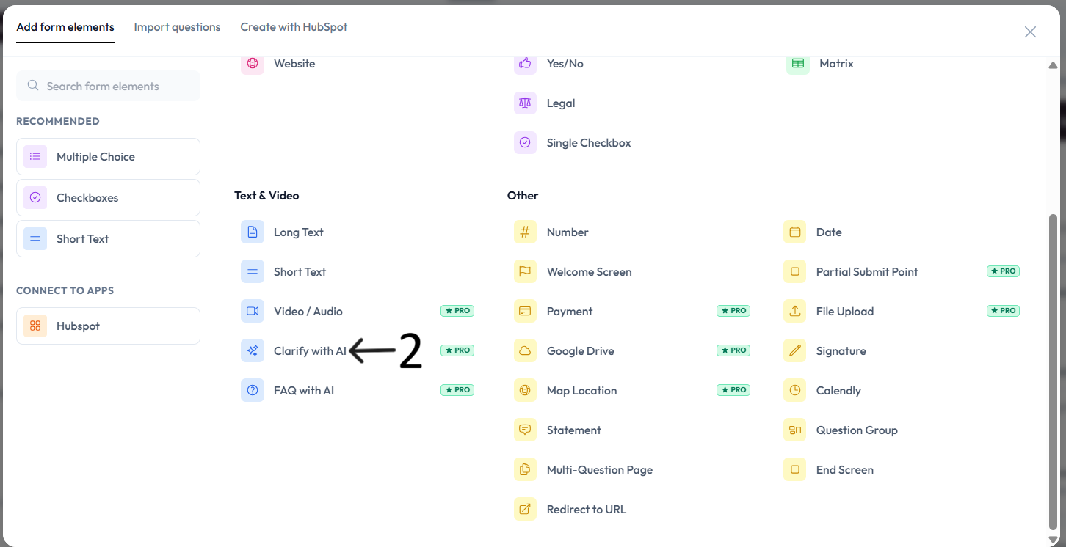Image resolution: width=1066 pixels, height=547 pixels.
Task: Select the Add form elements tab
Action: [x=65, y=27]
